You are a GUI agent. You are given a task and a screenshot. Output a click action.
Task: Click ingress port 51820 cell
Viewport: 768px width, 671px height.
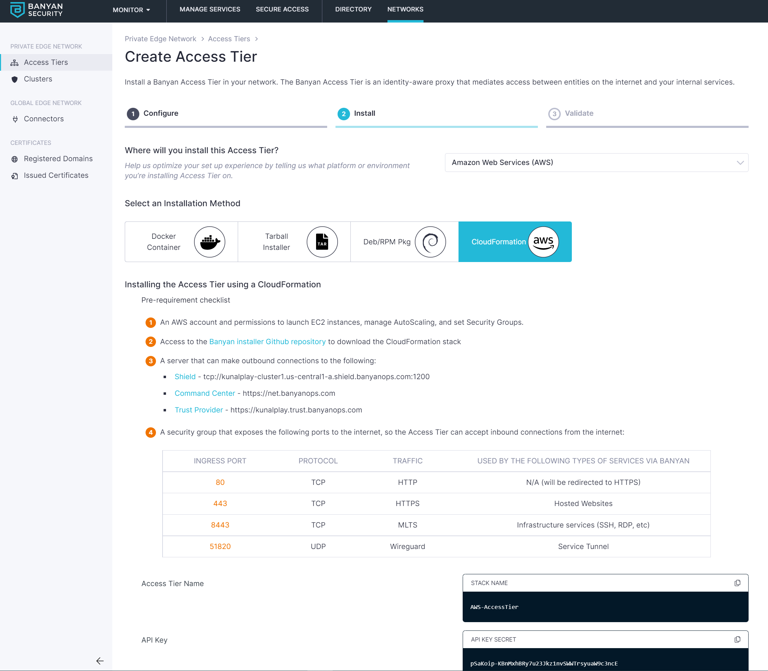(220, 546)
